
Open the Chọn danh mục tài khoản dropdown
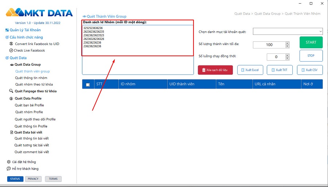tap(288, 32)
